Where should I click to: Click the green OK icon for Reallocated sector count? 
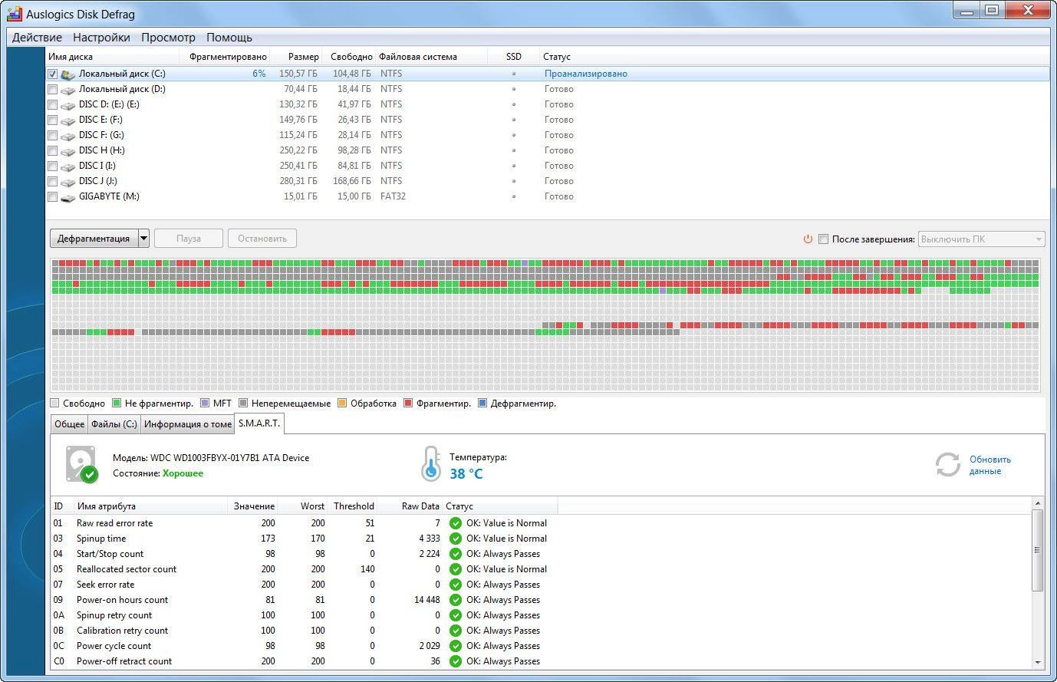456,569
